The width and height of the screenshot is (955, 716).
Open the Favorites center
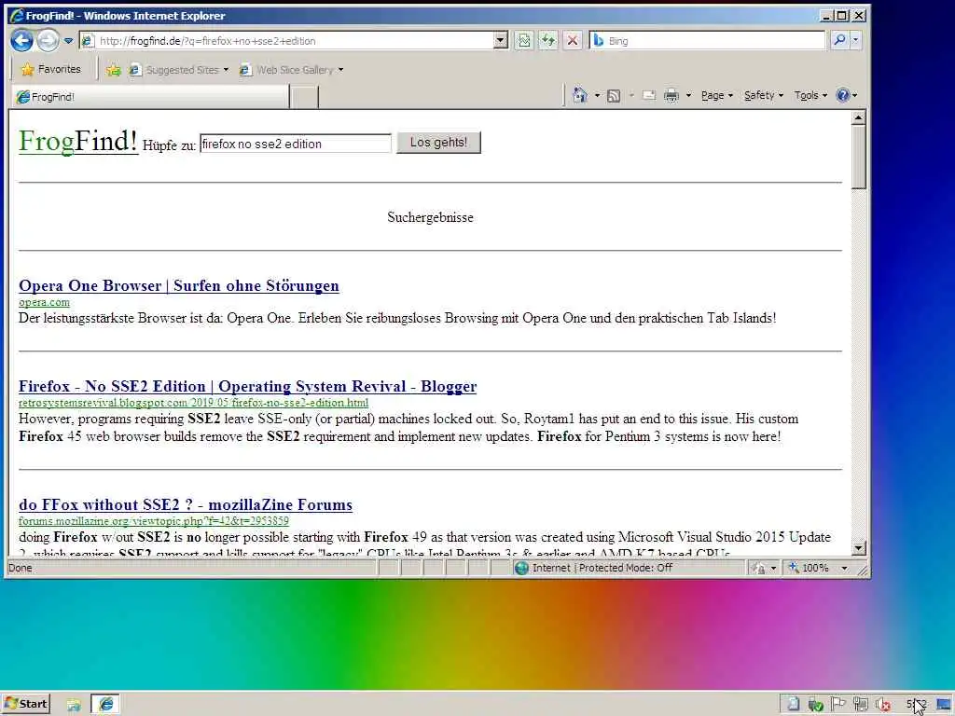click(50, 69)
